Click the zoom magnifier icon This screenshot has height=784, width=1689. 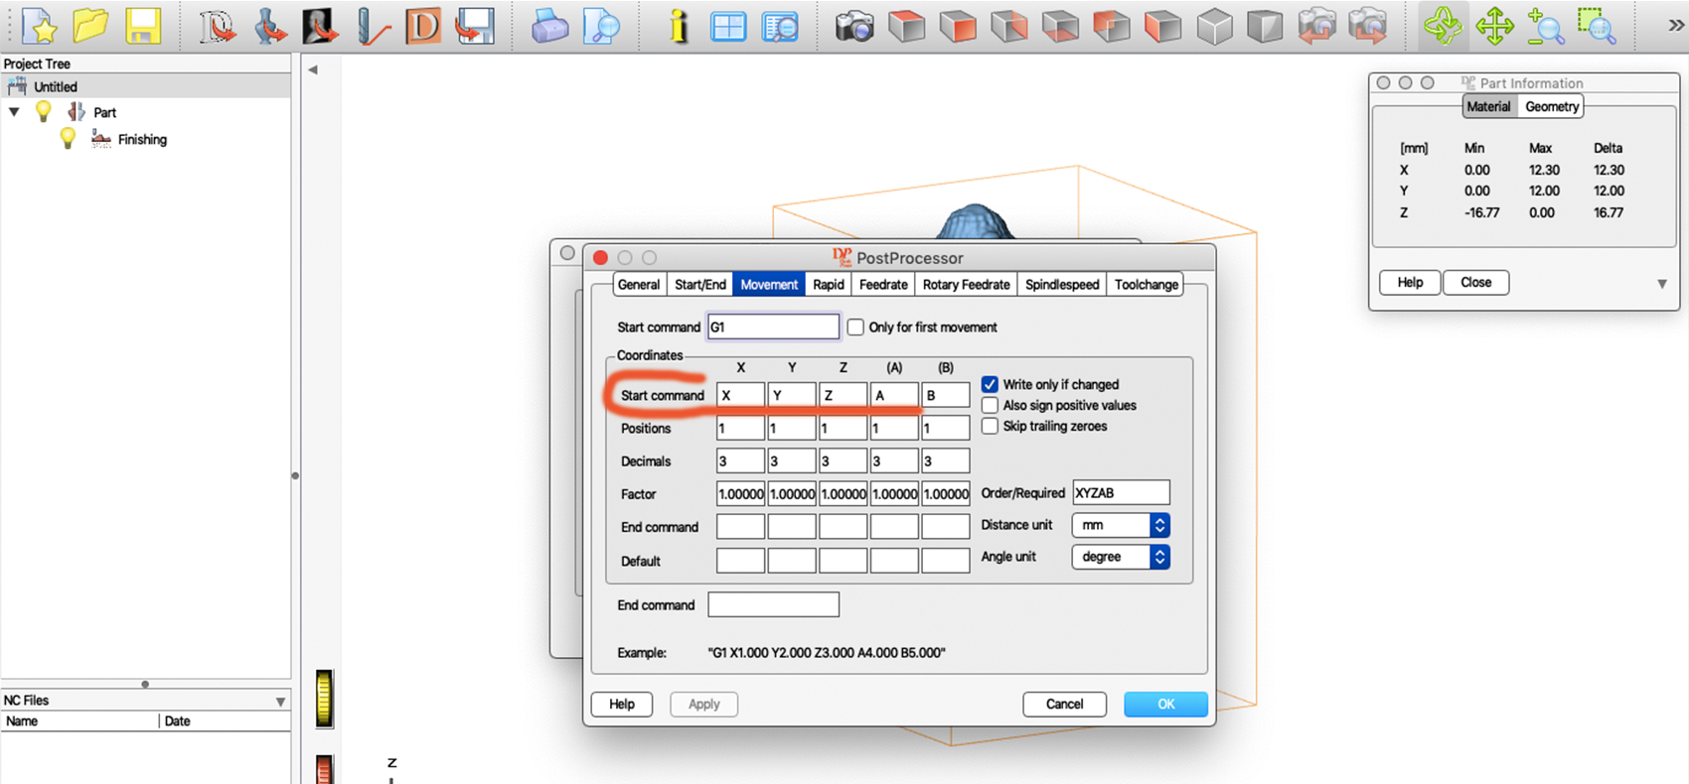[x=1546, y=26]
